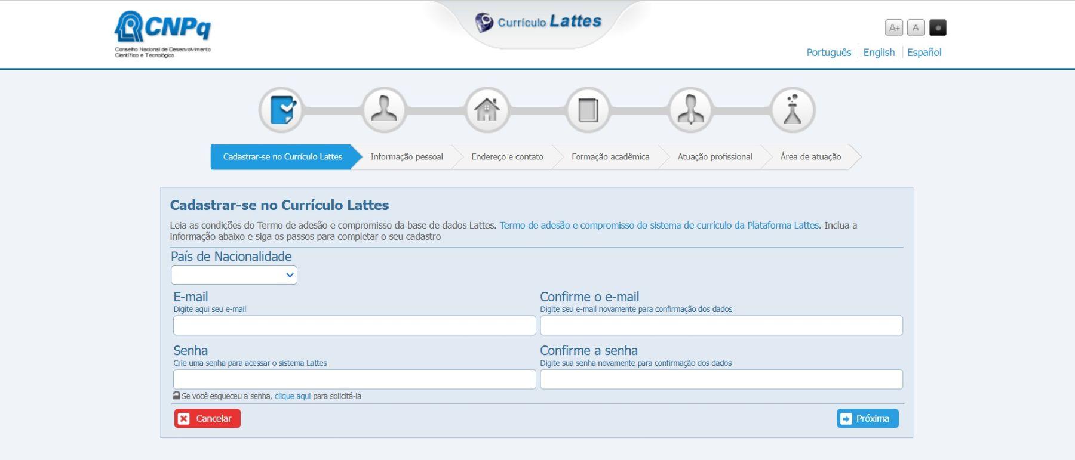Image resolution: width=1075 pixels, height=460 pixels.
Task: Click the Próxima button
Action: click(868, 418)
